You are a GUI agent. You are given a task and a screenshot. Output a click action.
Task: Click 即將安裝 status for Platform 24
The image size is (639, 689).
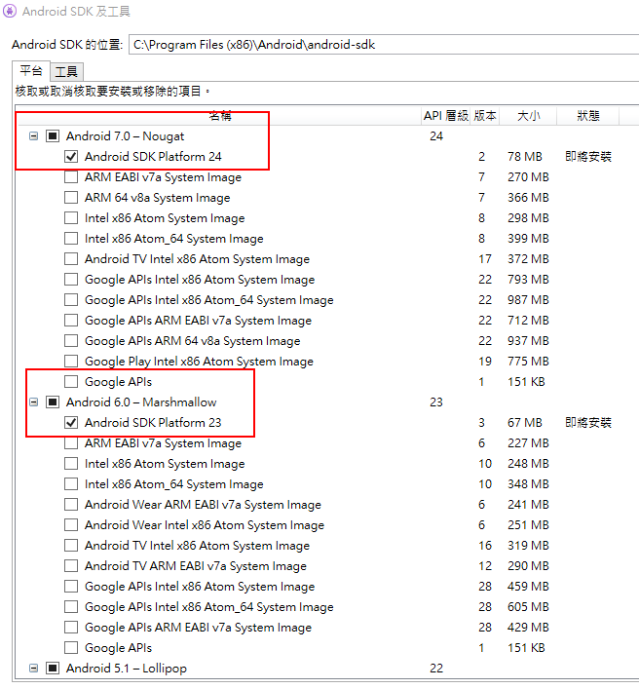pyautogui.click(x=588, y=157)
